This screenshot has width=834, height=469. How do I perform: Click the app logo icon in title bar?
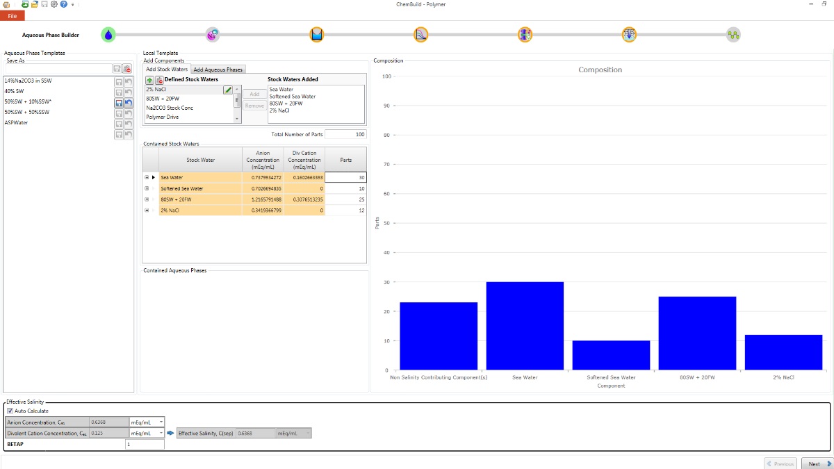pyautogui.click(x=6, y=4)
